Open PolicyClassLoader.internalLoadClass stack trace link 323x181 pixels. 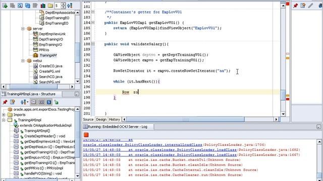pyautogui.click(x=142, y=145)
